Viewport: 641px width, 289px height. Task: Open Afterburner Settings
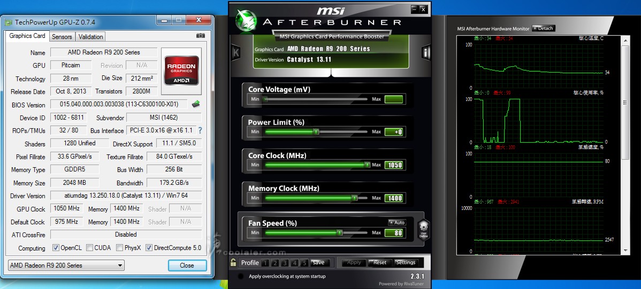click(x=406, y=262)
